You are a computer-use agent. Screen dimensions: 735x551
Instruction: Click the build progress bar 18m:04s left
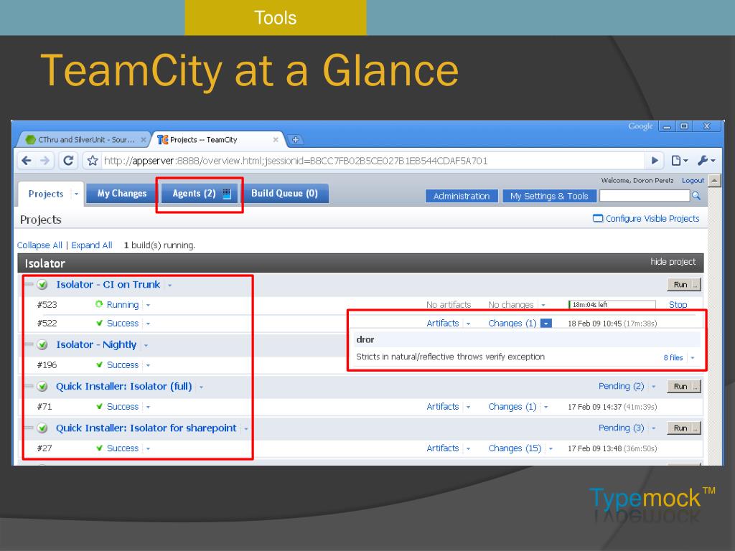click(612, 304)
